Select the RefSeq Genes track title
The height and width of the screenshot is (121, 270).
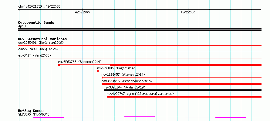click(x=31, y=111)
